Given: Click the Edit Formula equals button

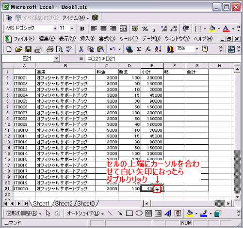Looking at the screenshot, I should [x=81, y=59].
